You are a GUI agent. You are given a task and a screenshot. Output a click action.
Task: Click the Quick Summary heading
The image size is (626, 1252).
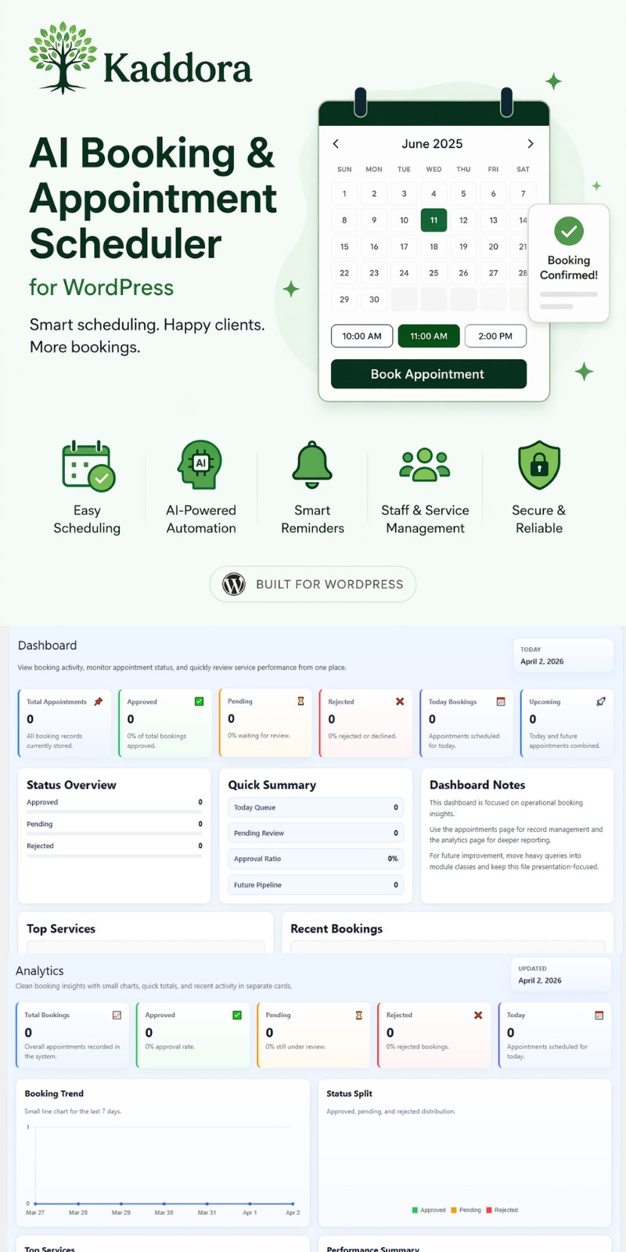click(x=272, y=785)
